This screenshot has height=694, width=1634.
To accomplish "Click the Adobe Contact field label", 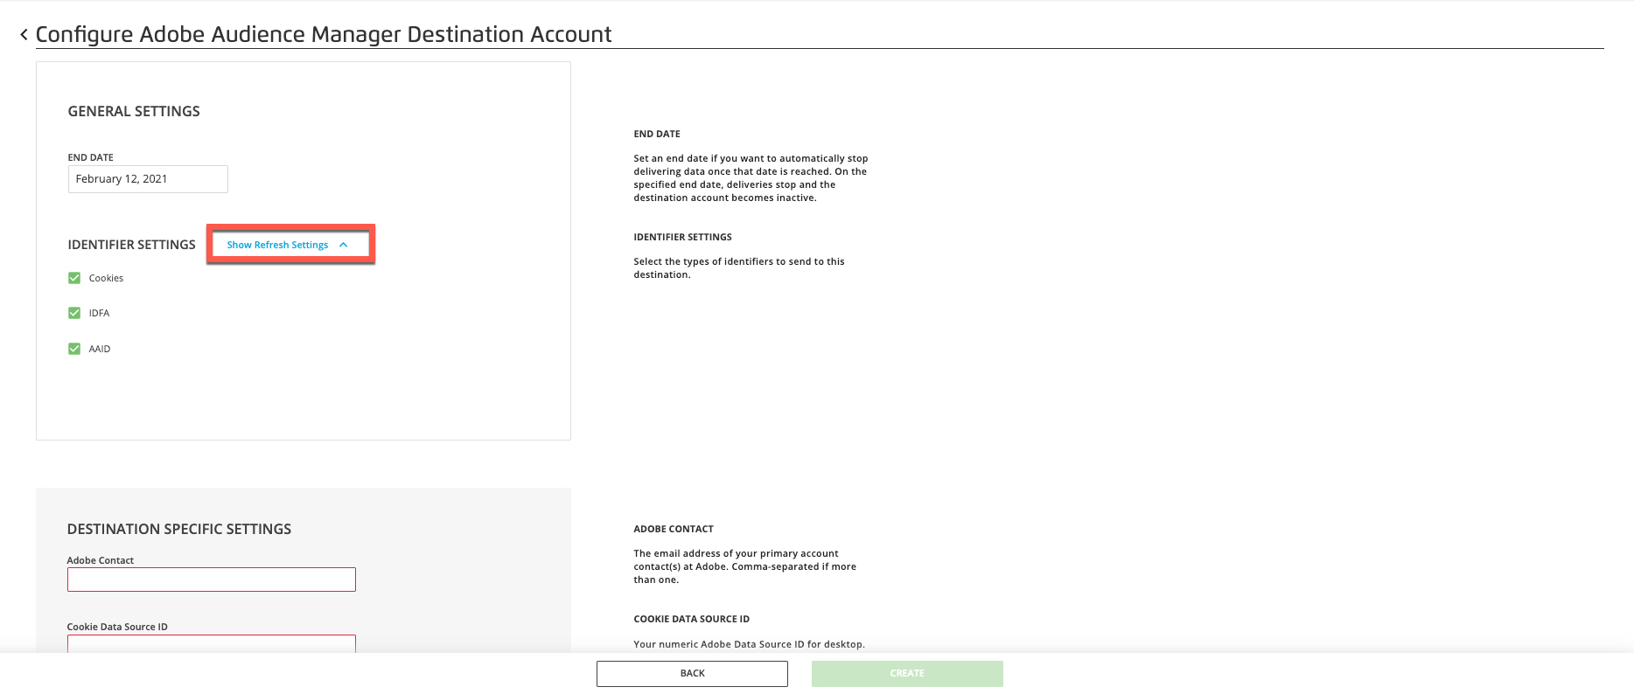I will pos(101,560).
